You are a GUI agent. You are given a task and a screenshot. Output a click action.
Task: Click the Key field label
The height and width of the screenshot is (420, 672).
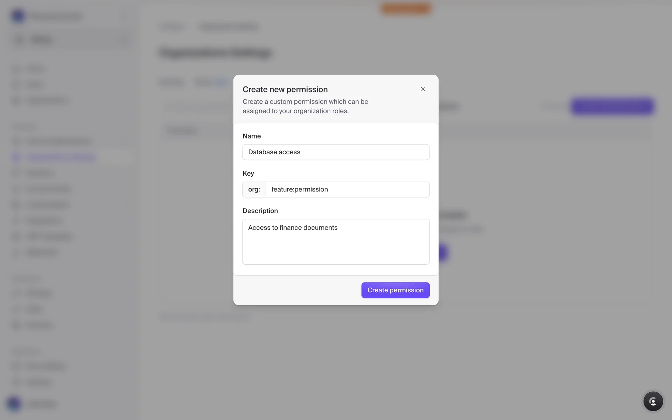248,174
